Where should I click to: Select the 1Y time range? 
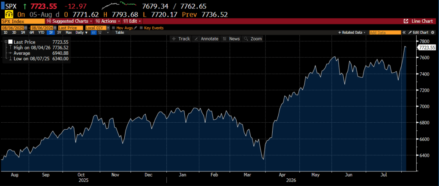(x=51, y=32)
